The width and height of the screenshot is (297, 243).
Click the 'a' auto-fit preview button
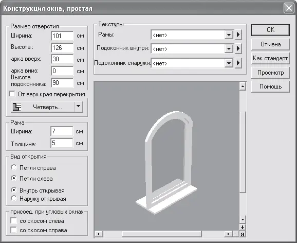point(243,234)
